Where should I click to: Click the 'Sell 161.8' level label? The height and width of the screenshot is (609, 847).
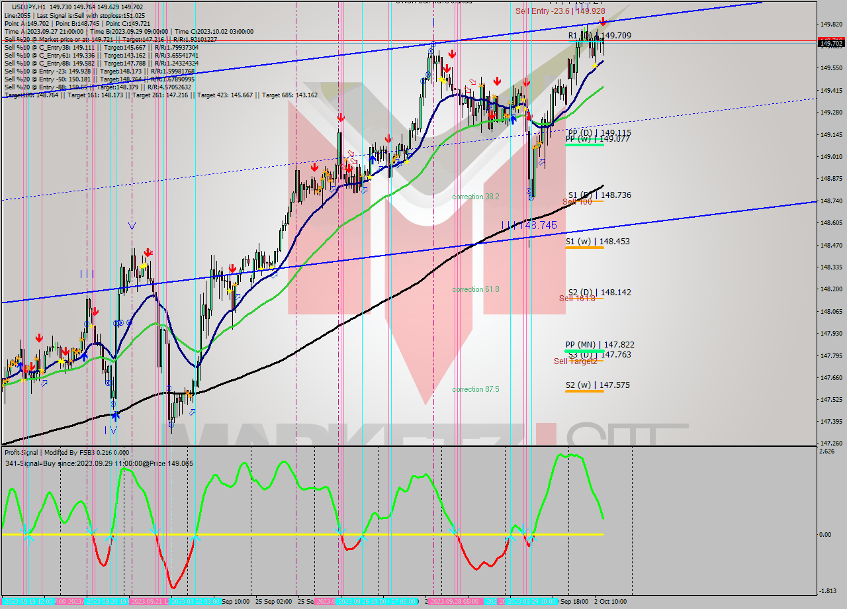pos(577,299)
